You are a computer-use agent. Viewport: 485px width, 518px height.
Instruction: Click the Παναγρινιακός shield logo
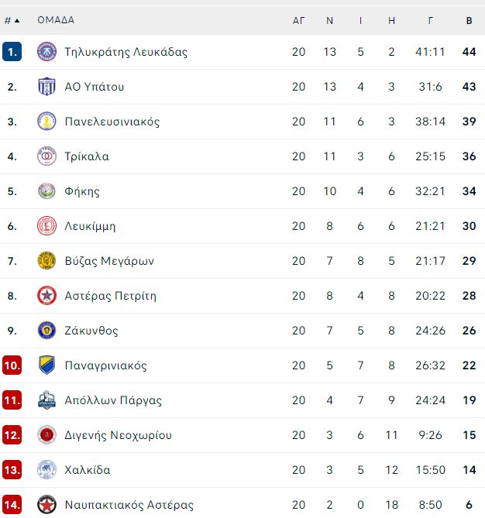coord(46,365)
